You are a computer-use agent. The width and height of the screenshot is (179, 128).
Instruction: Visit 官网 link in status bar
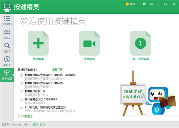pyautogui.click(x=36, y=124)
